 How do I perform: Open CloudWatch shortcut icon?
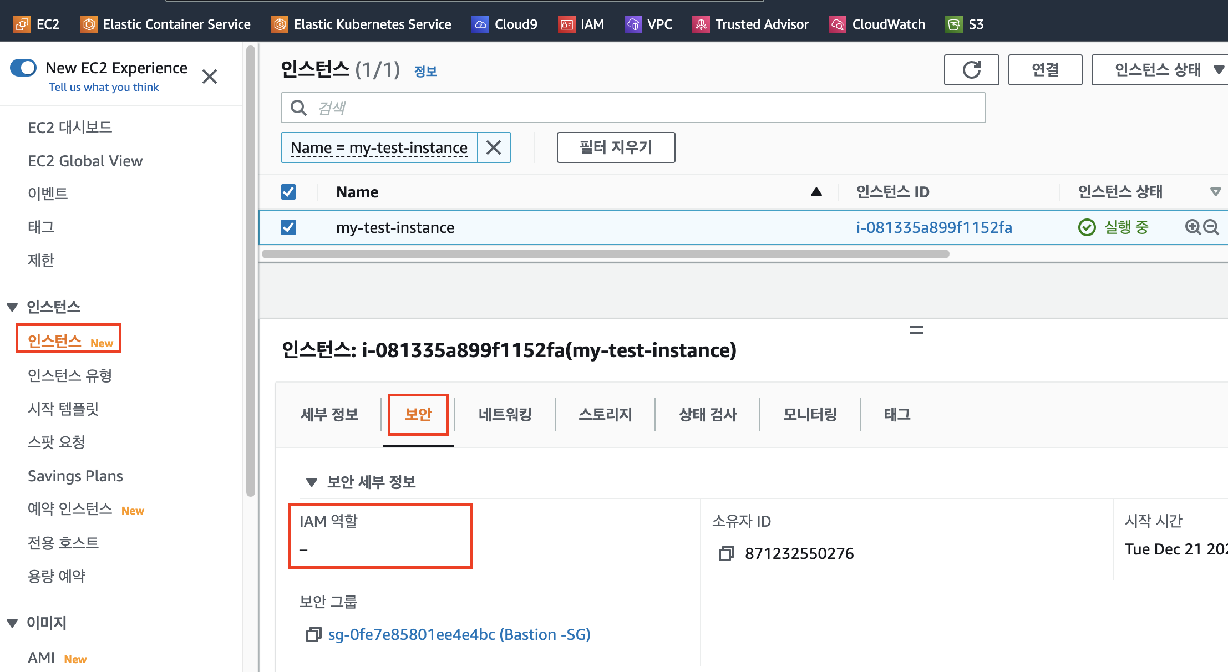(x=837, y=24)
